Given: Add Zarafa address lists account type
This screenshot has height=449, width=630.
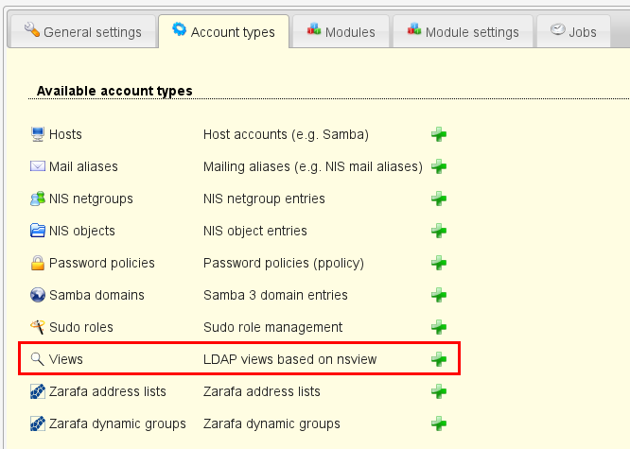Looking at the screenshot, I should click(x=439, y=391).
